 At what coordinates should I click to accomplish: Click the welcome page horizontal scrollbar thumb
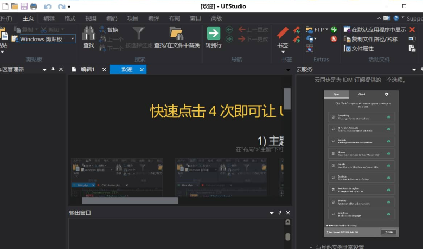130,200
